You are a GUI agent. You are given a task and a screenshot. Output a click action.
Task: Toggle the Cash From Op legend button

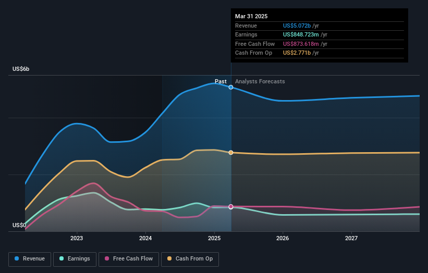(190, 259)
